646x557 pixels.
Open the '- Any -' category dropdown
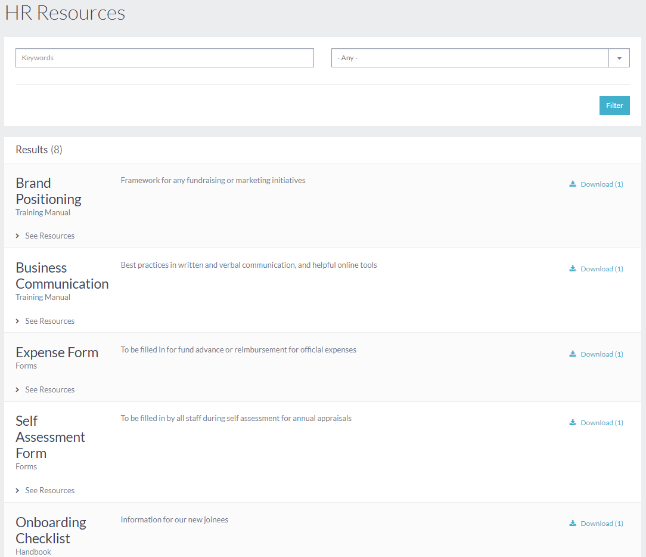(x=480, y=58)
